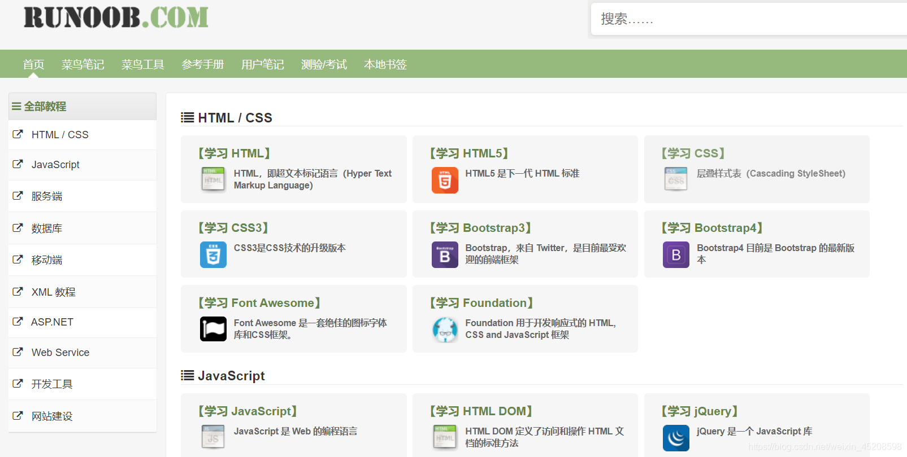907x457 pixels.
Task: Click the text 'jQuery 是一个 JavaScript 库'
Action: pos(754,431)
